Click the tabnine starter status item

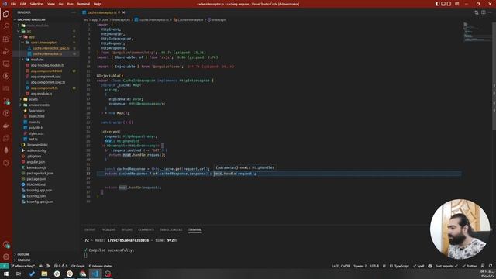(101, 266)
